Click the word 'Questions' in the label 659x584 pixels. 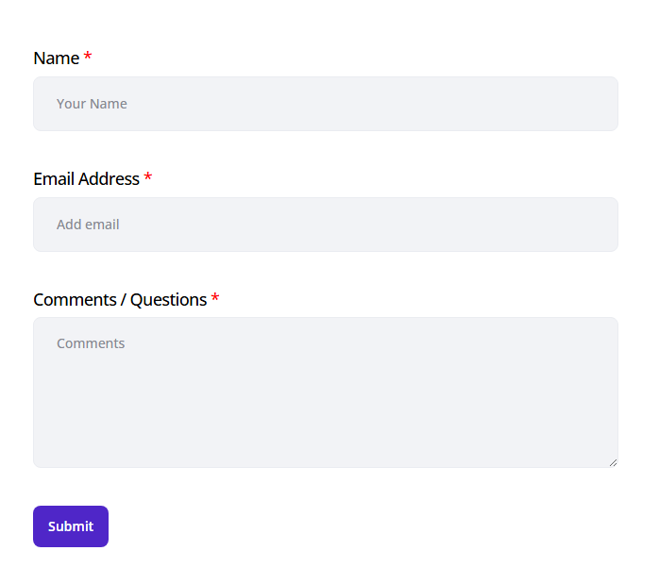click(168, 300)
